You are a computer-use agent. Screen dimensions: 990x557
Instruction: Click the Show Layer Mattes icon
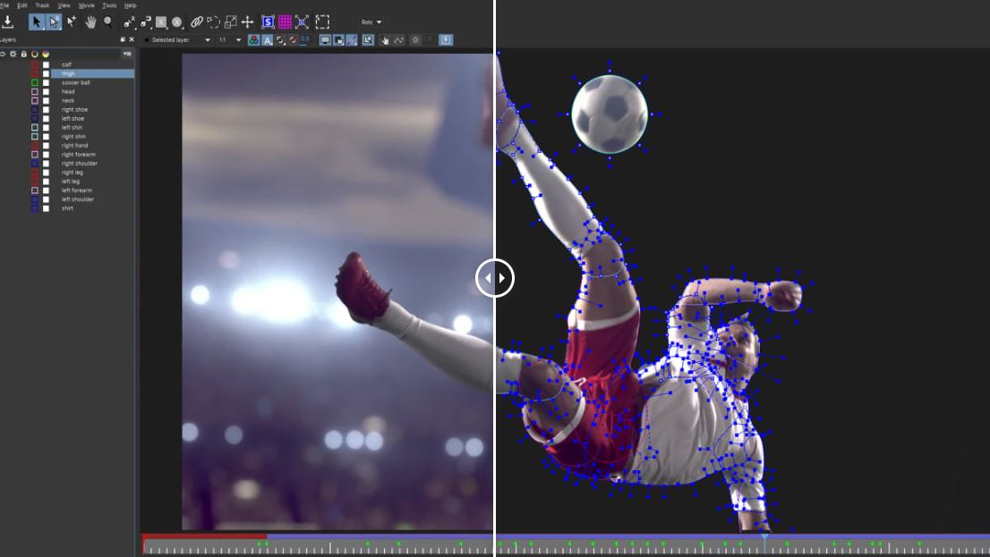pyautogui.click(x=280, y=39)
